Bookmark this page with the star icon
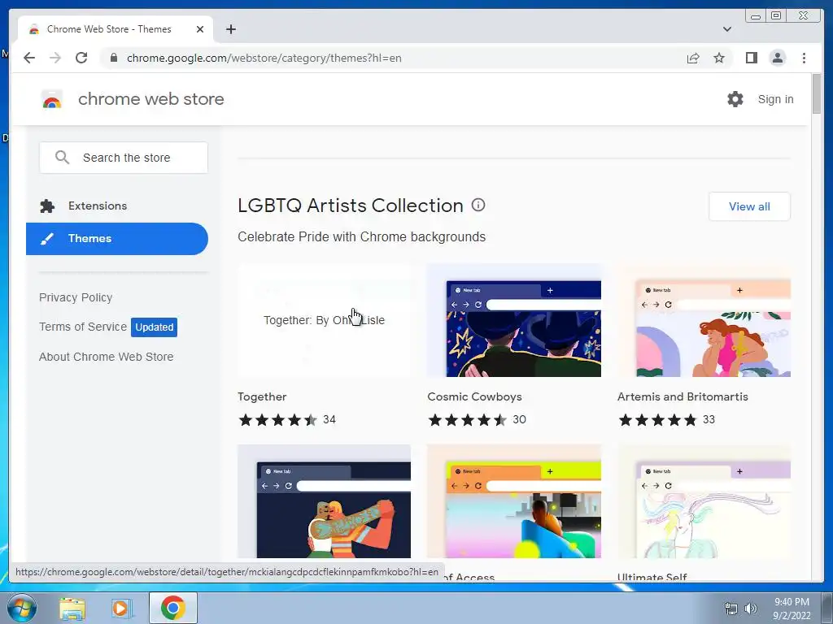The image size is (833, 624). 719,58
